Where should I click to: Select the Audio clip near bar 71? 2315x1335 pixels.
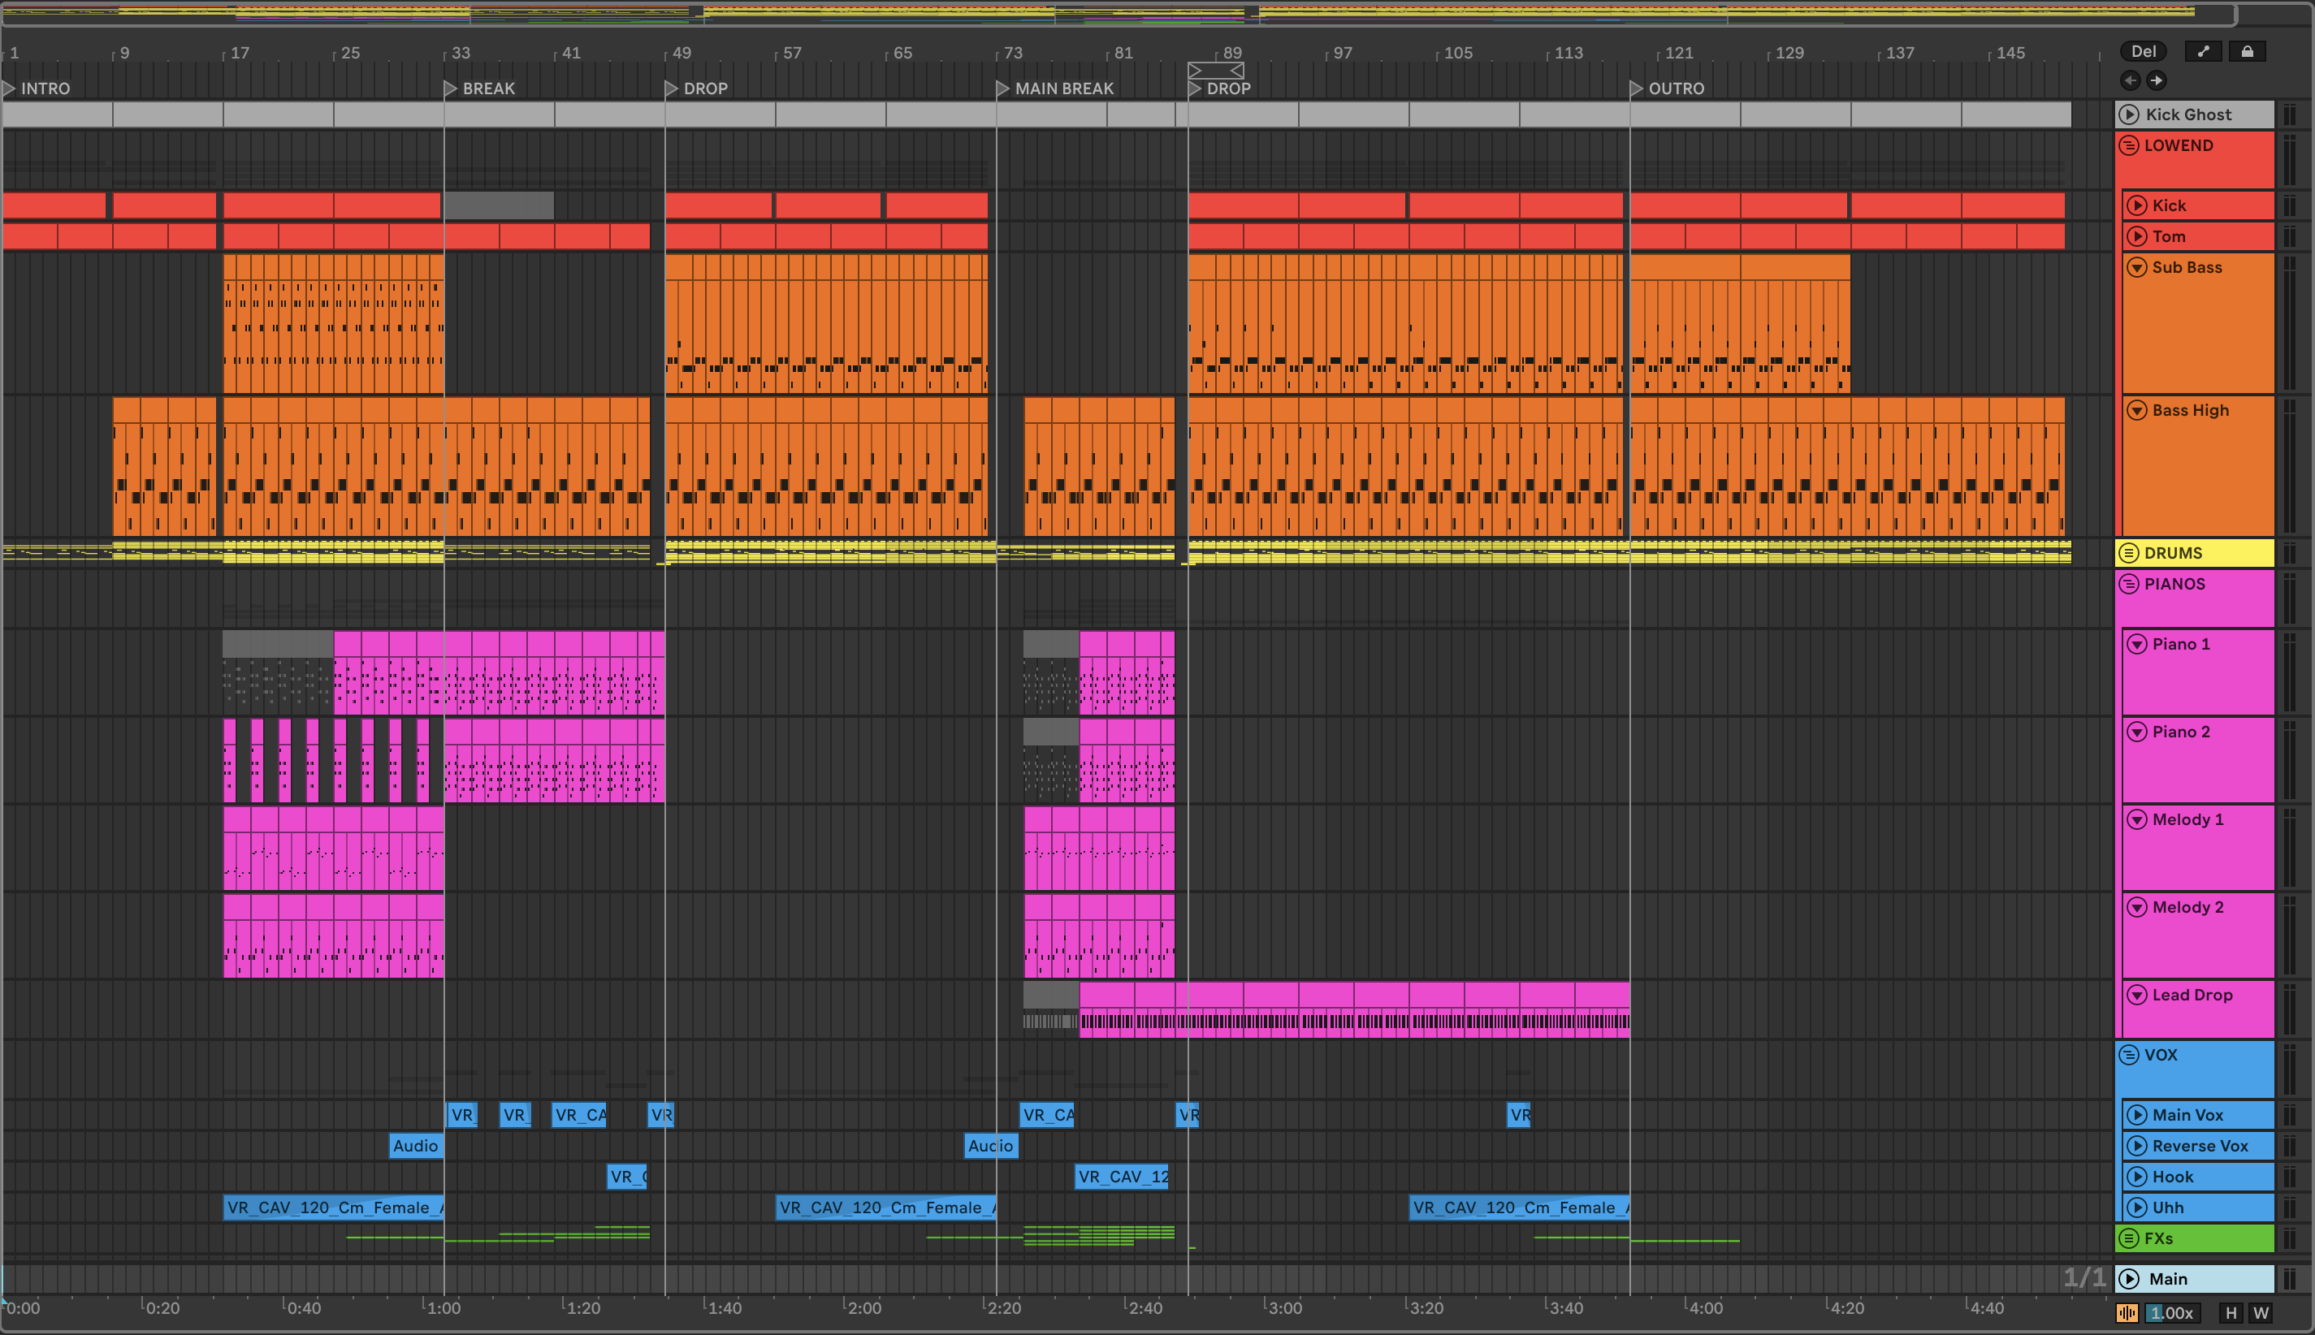[x=992, y=1146]
